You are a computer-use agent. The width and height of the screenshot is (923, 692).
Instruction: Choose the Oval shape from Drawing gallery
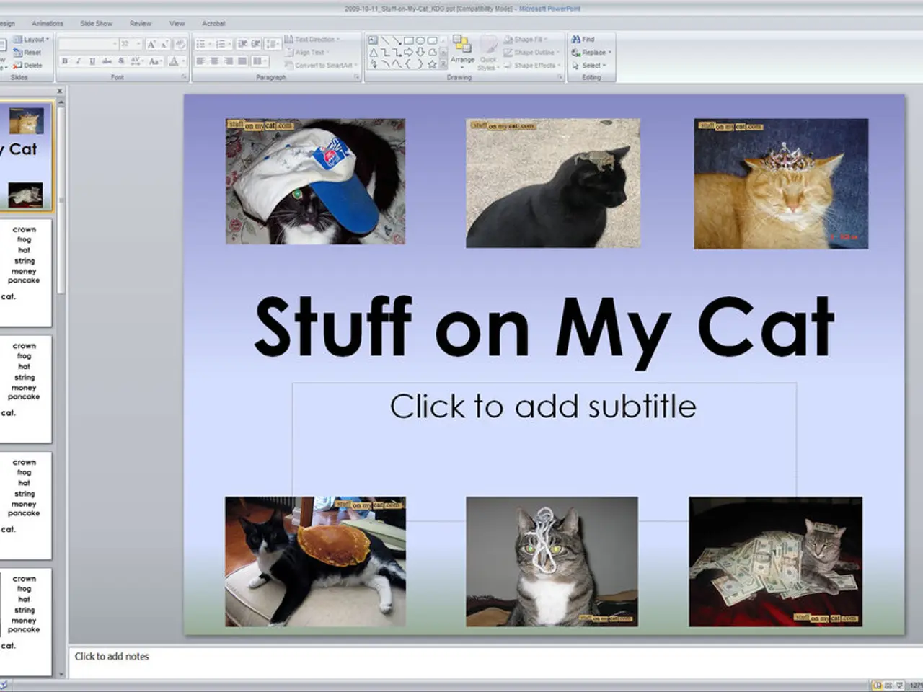(420, 40)
